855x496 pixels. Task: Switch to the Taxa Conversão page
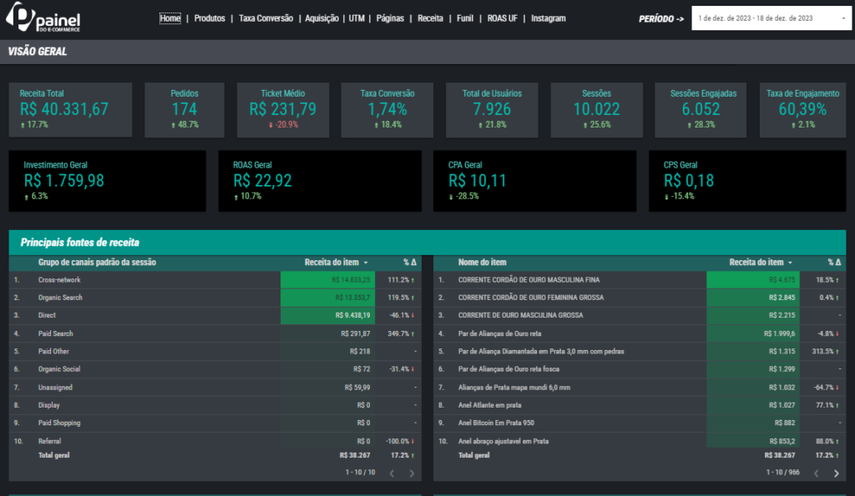point(265,18)
